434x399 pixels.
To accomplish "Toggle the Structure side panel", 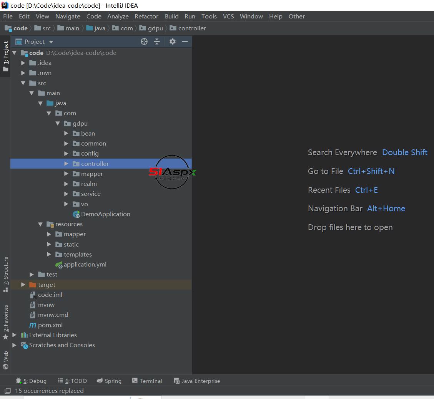I will [x=5, y=274].
